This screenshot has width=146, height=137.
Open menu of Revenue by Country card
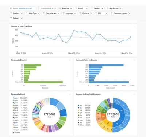click(70, 60)
